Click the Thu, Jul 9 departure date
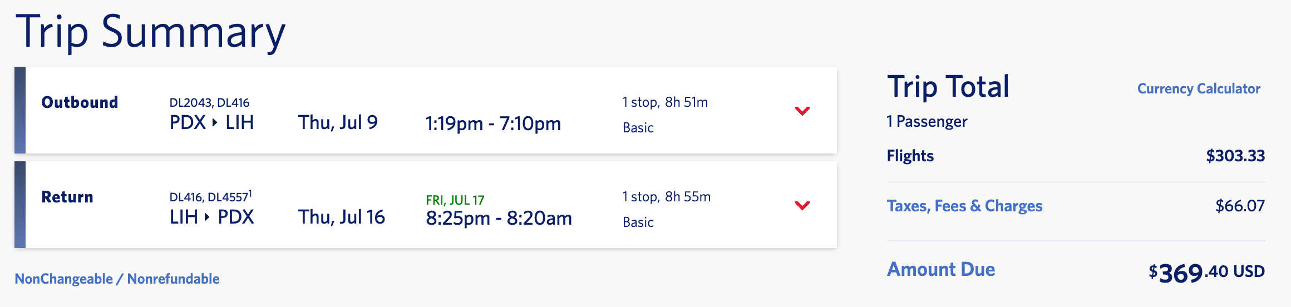Image resolution: width=1291 pixels, height=307 pixels. (x=338, y=122)
